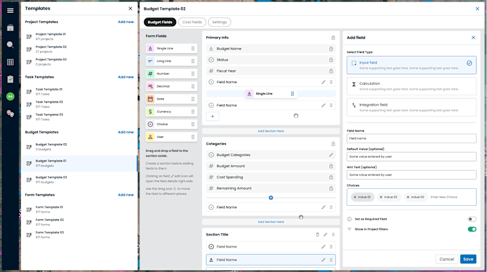Select the Number form field
The height and width of the screenshot is (272, 487).
[x=172, y=73]
